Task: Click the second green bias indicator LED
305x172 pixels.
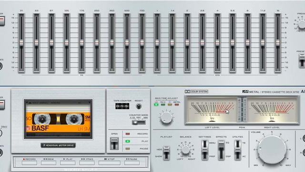Action: click(163, 105)
